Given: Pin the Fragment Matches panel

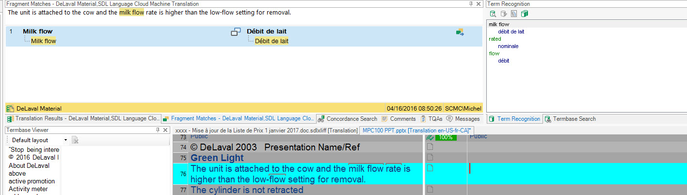Looking at the screenshot, I should tap(471, 3).
